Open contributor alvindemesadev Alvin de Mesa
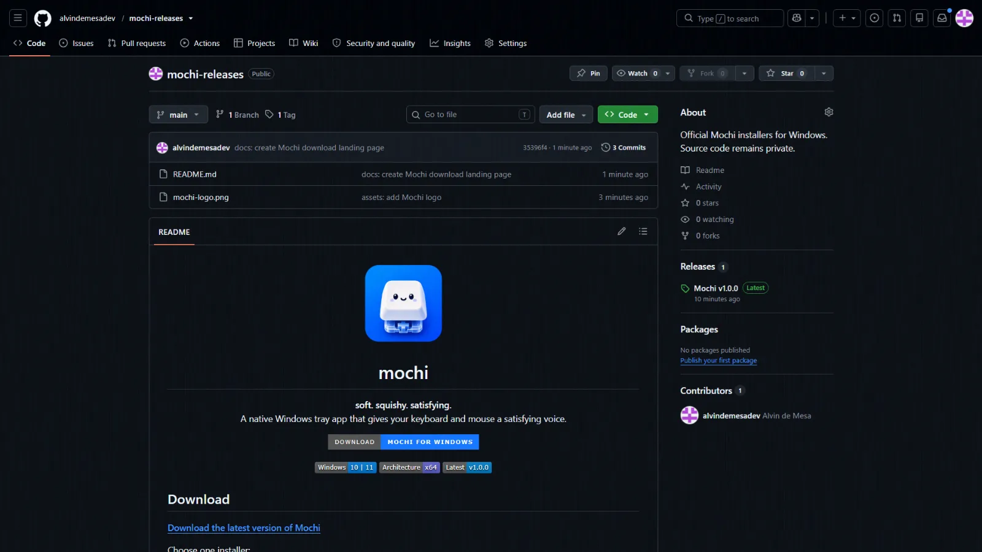This screenshot has width=982, height=552. 746,415
